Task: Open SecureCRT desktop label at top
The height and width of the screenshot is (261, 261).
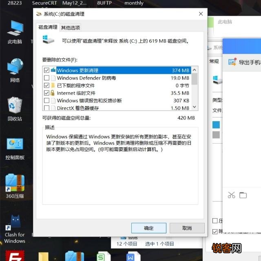Action: (x=44, y=3)
